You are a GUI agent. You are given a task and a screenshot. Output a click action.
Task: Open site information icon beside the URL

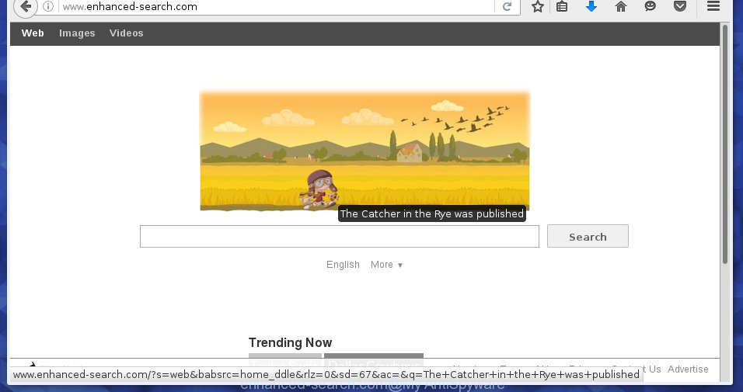[x=48, y=7]
